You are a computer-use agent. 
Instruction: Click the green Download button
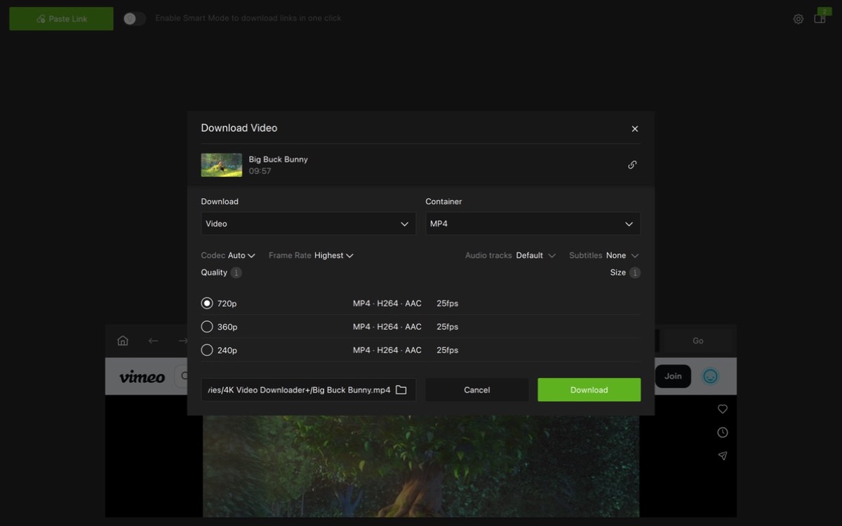click(589, 390)
